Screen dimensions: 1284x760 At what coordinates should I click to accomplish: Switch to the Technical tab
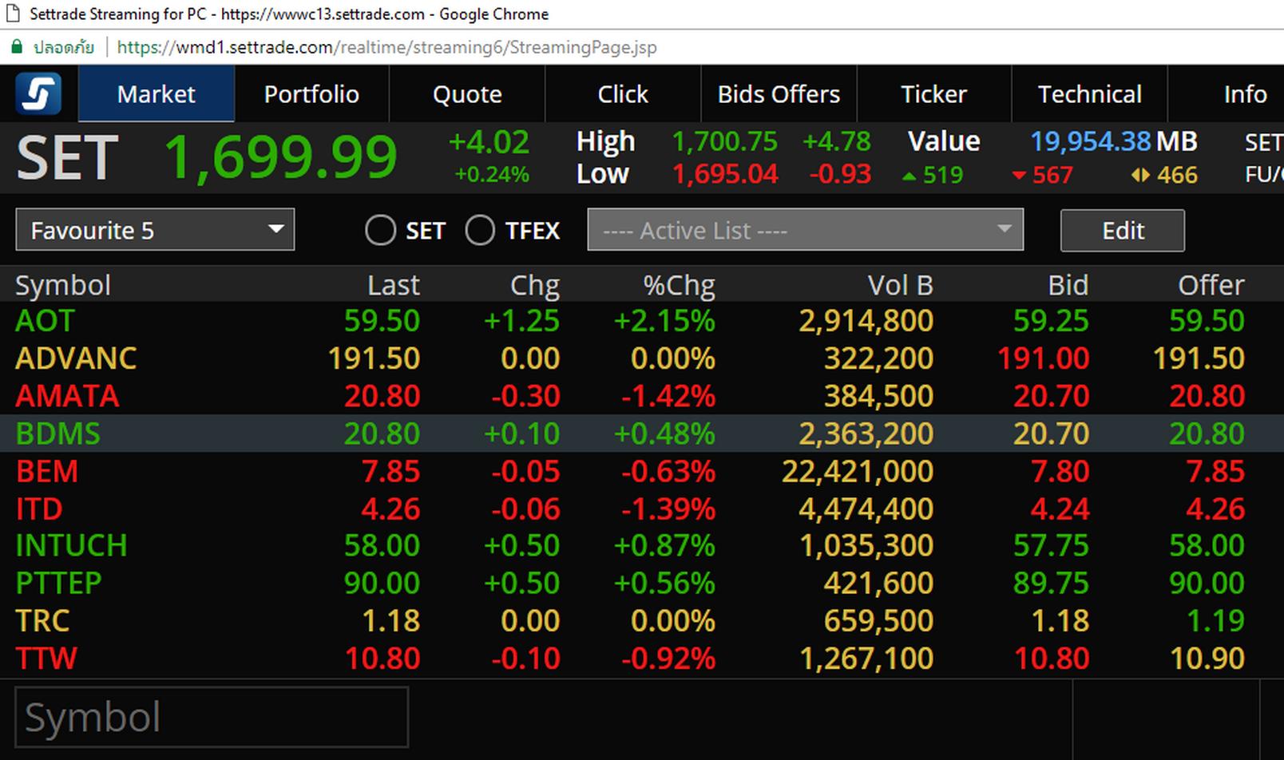[x=1089, y=93]
